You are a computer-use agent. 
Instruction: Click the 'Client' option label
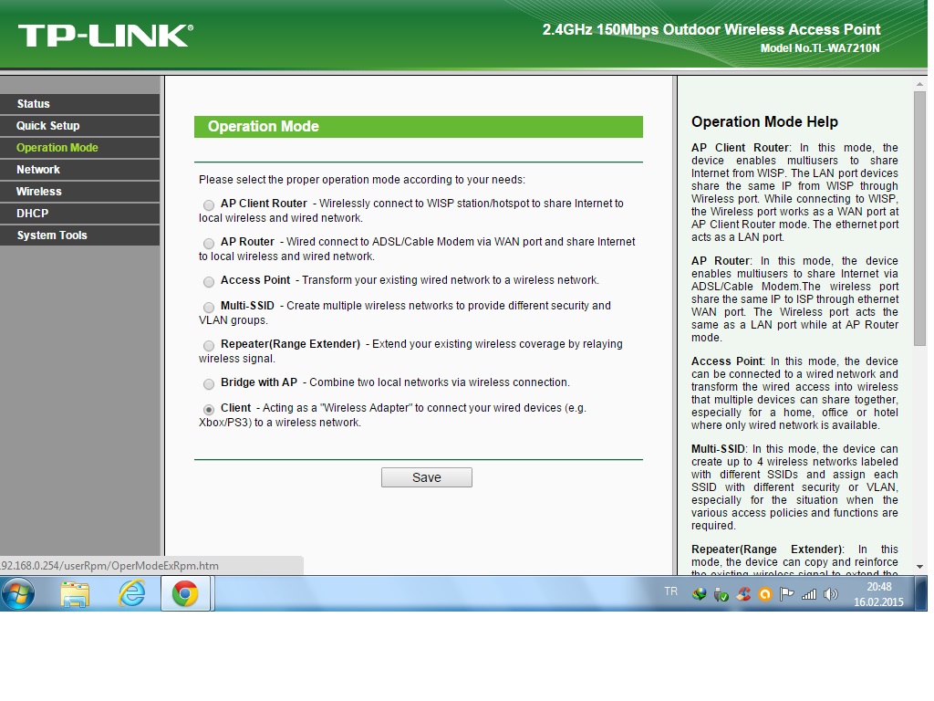(236, 408)
